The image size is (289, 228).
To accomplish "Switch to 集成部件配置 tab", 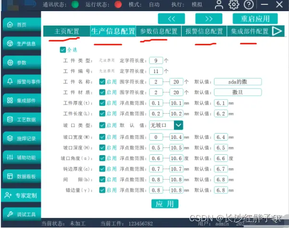I will click(250, 31).
